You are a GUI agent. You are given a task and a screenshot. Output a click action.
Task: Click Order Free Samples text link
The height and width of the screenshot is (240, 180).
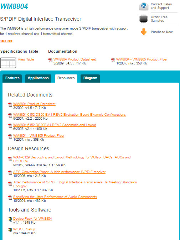[159, 19]
